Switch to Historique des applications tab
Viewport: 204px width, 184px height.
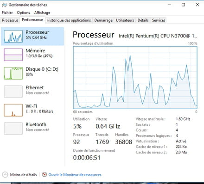[69, 20]
